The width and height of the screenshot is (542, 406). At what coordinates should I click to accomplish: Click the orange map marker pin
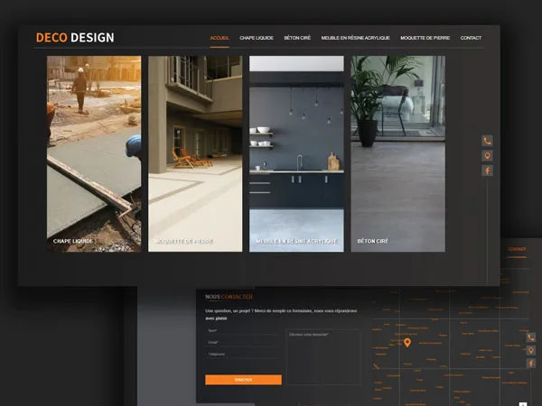pyautogui.click(x=407, y=343)
